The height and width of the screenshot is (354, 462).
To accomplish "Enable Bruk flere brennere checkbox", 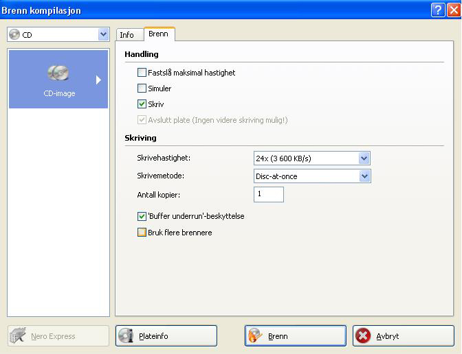I will (142, 233).
